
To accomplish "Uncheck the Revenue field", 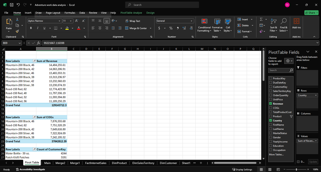I will pos(270,104).
